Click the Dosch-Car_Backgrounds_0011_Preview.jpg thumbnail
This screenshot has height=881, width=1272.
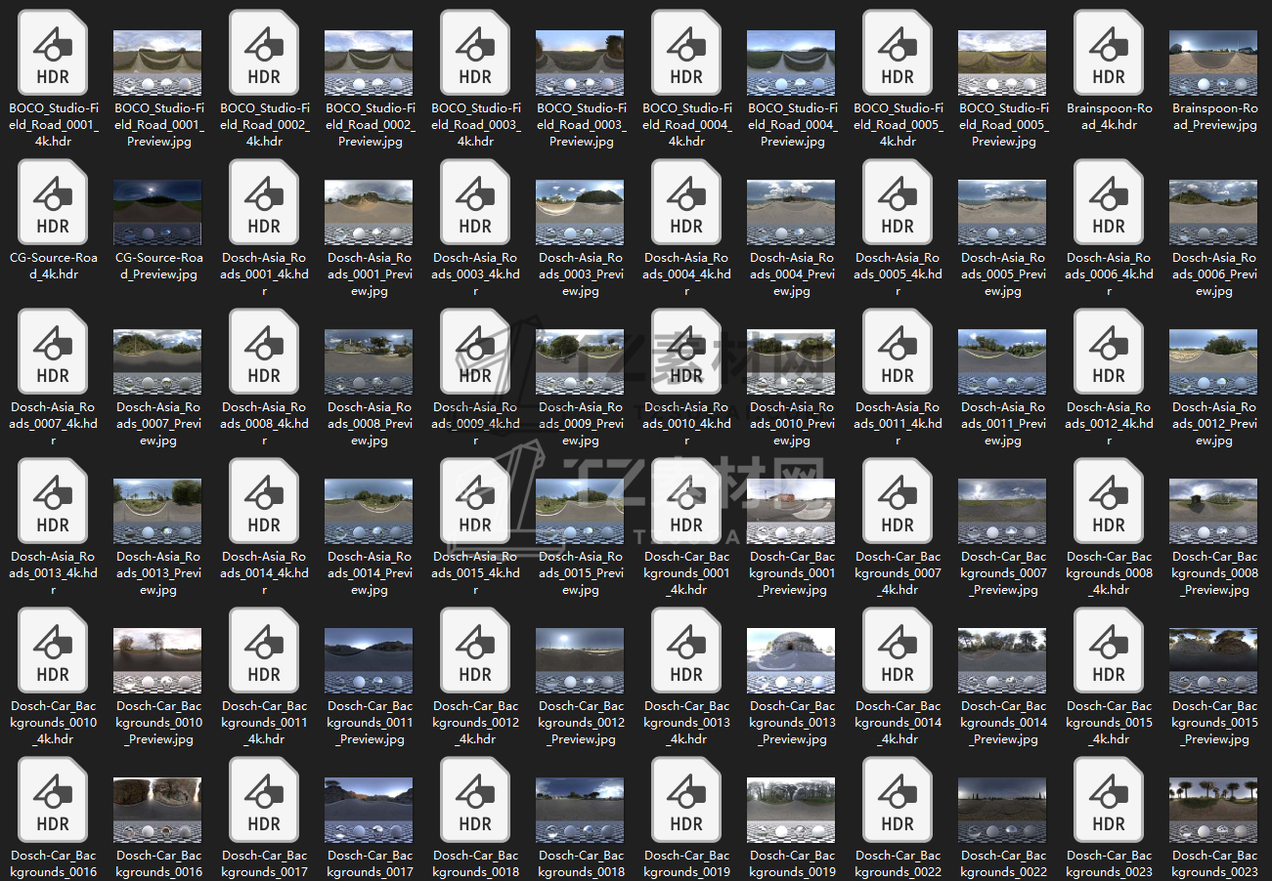pyautogui.click(x=370, y=660)
